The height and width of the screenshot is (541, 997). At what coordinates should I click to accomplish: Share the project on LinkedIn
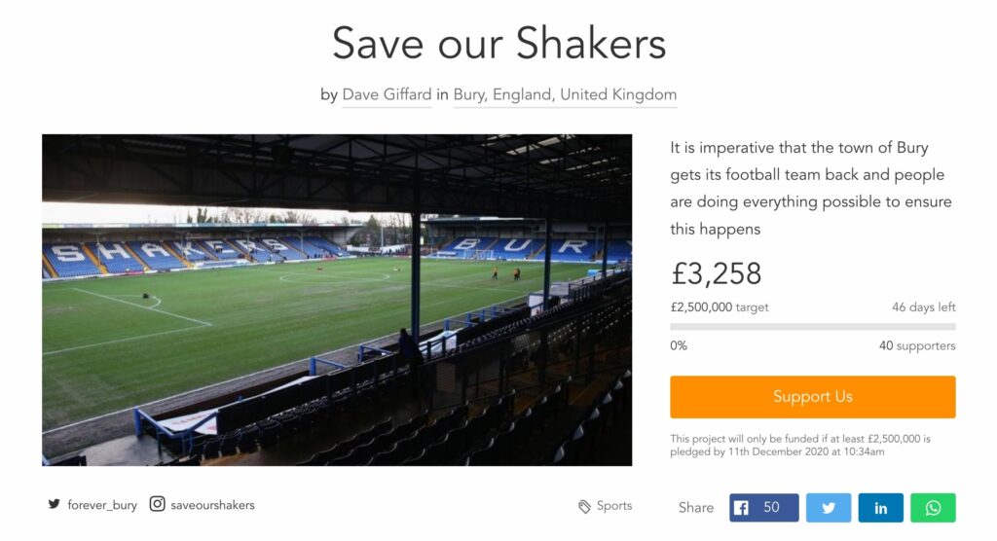pos(880,507)
